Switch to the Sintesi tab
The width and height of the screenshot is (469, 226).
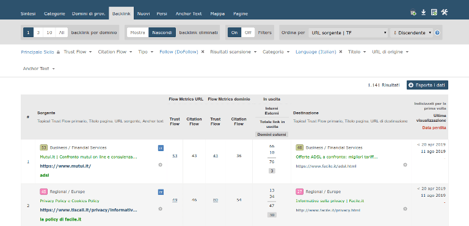tap(28, 14)
